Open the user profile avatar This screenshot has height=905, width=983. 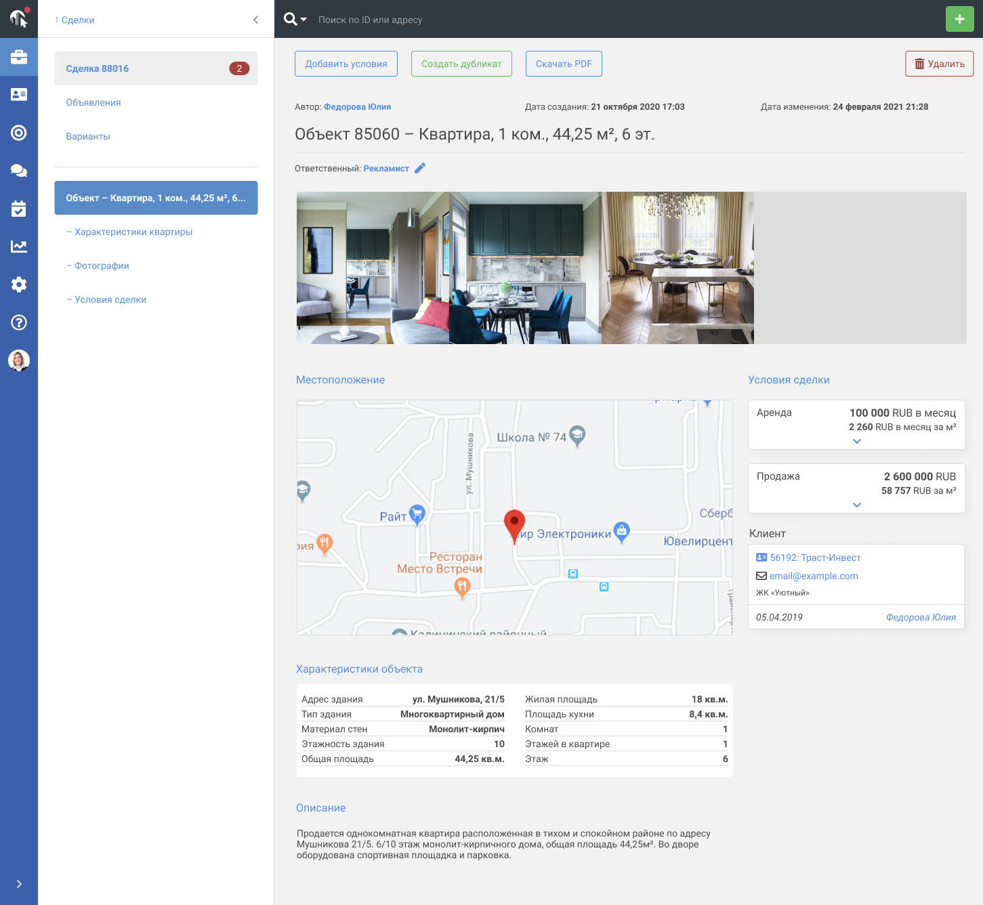[x=19, y=360]
